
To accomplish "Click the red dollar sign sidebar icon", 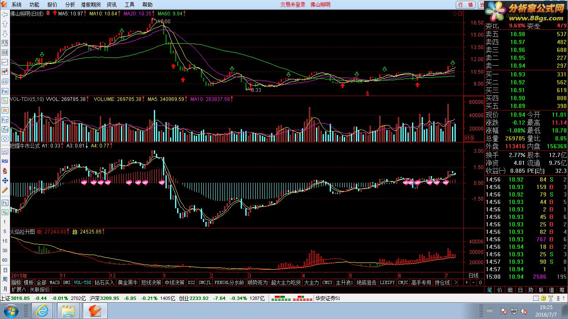I will coord(5,171).
